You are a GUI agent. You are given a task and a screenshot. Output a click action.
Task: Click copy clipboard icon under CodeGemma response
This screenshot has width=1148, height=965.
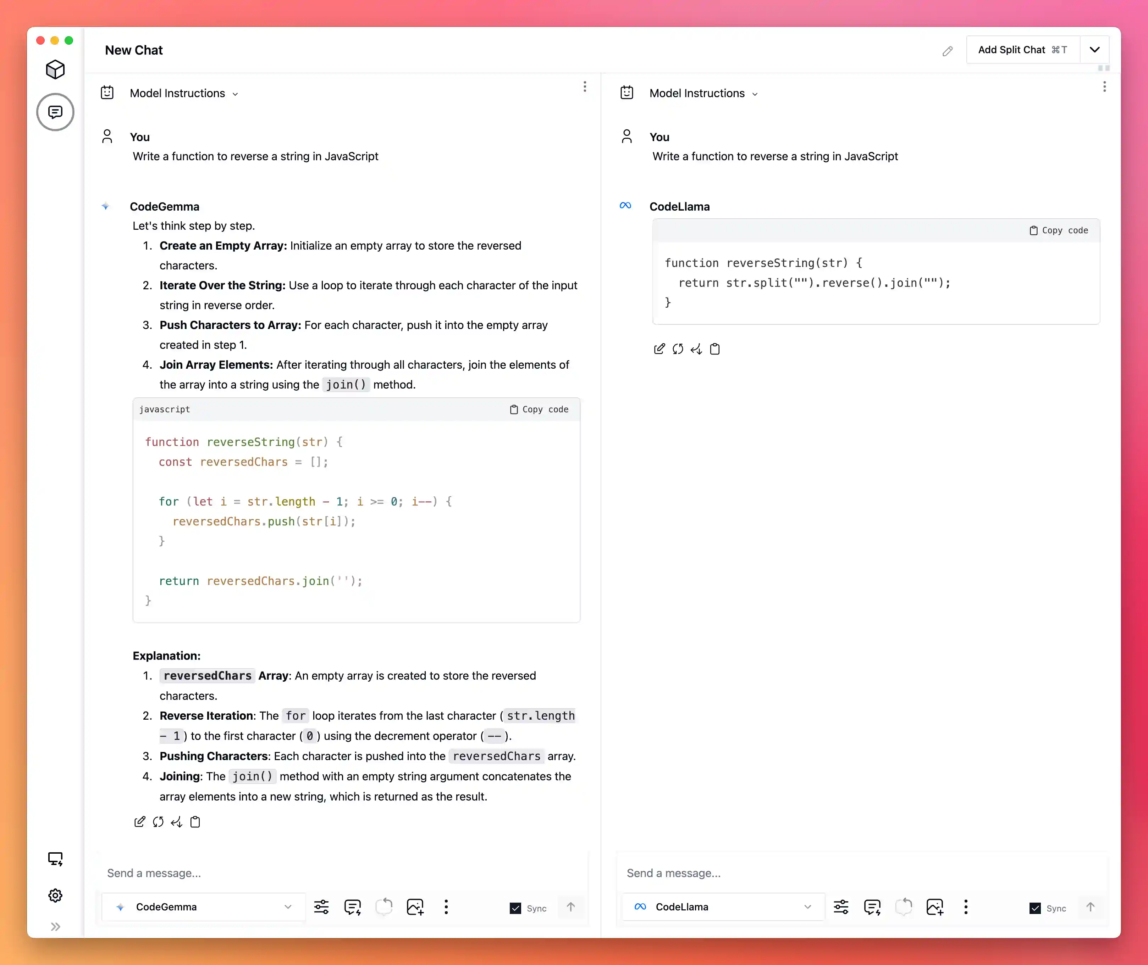pyautogui.click(x=195, y=822)
